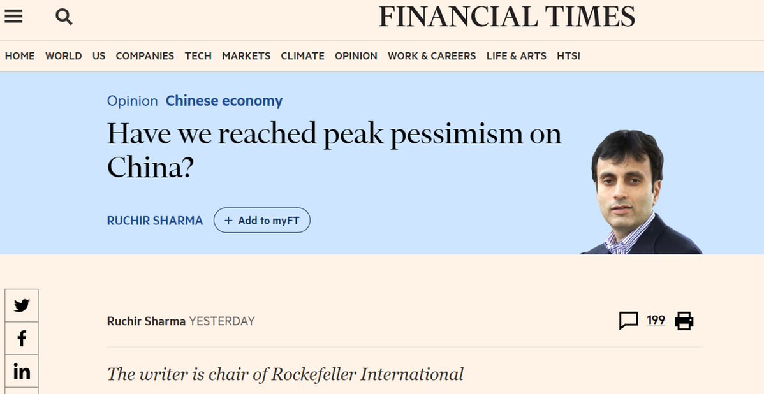
Task: Add Ruchir Sharma to myFT
Action: coord(261,221)
